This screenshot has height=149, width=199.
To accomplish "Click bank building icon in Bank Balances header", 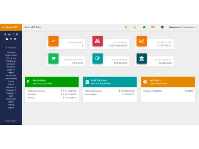I will [87, 82].
